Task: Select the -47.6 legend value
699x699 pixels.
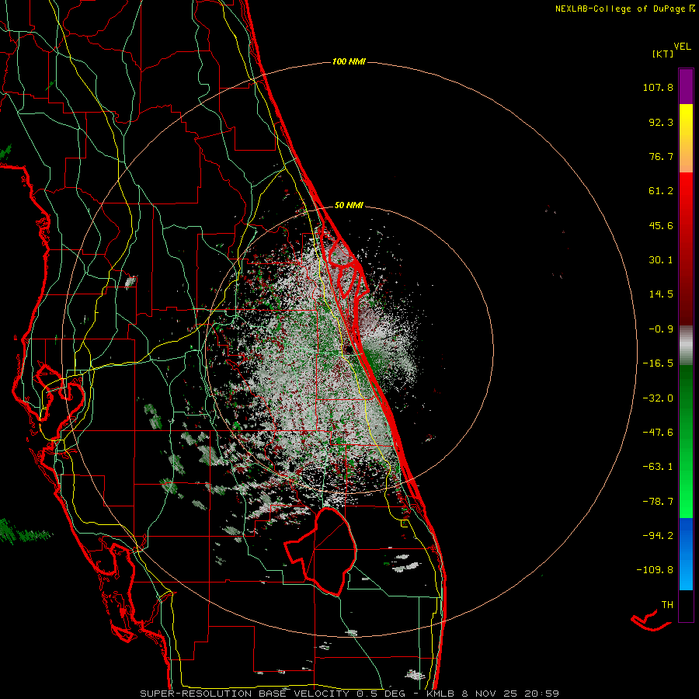Action: tap(658, 433)
